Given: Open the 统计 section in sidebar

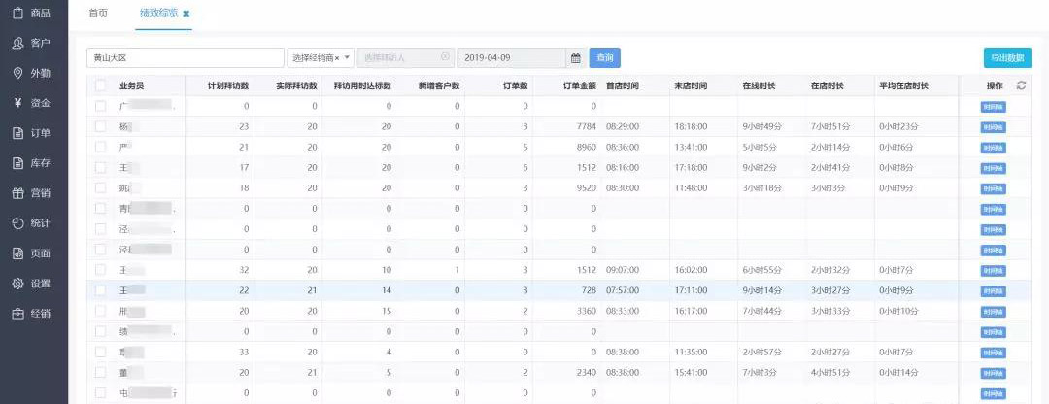Looking at the screenshot, I should pyautogui.click(x=33, y=223).
